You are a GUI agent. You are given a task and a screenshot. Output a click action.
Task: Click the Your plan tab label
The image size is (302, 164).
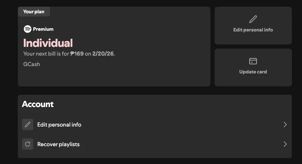[34, 12]
